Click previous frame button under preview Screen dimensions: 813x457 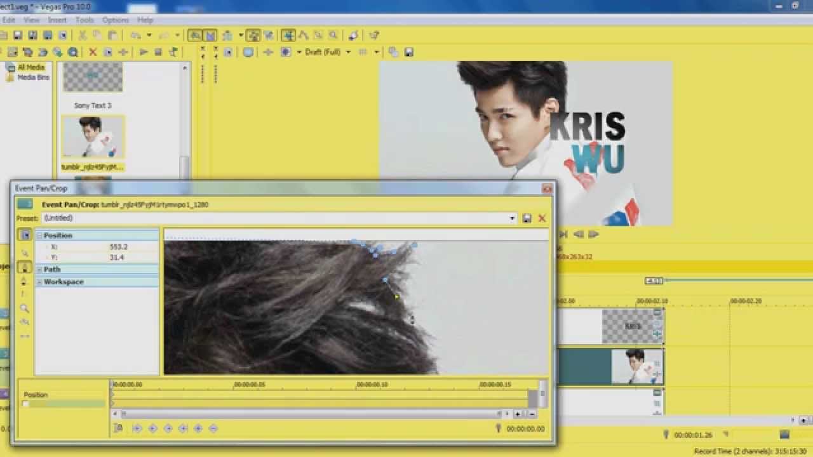tap(579, 234)
